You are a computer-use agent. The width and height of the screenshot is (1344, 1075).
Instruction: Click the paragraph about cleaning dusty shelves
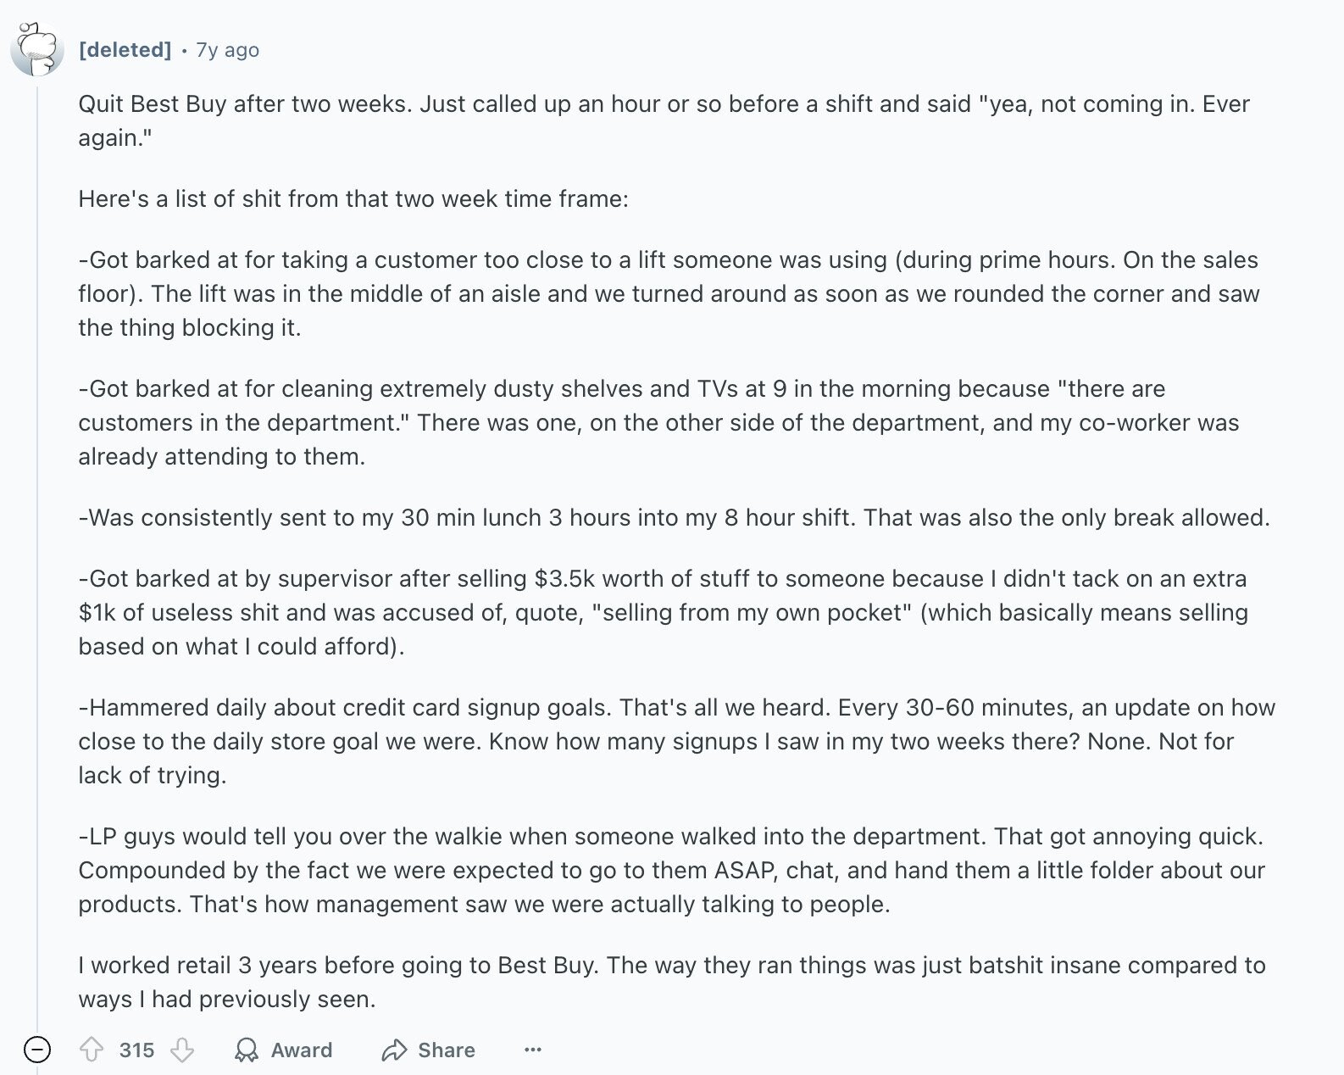coord(658,422)
